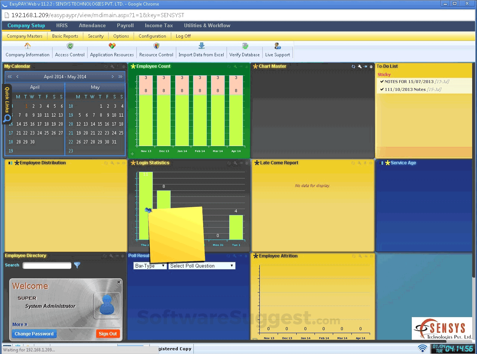
Task: Open the Basic Reports menu
Action: tap(65, 36)
